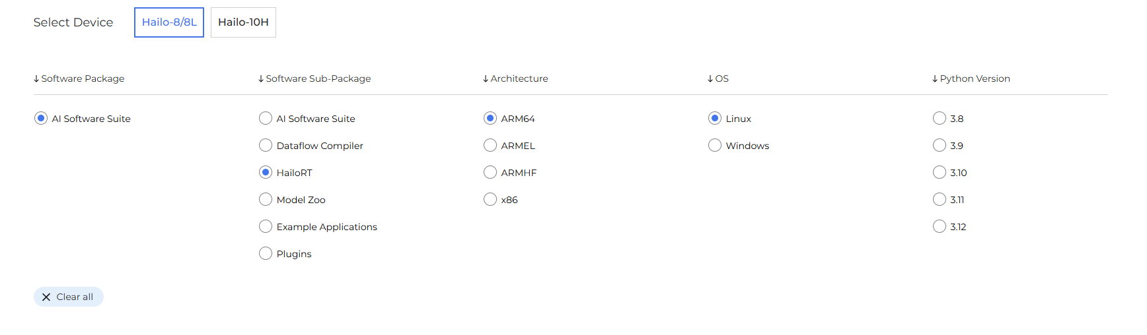
Task: Select the Example Applications radio button
Action: pyautogui.click(x=266, y=226)
